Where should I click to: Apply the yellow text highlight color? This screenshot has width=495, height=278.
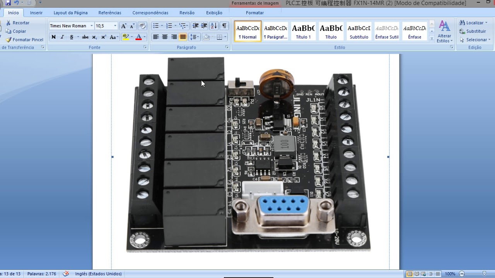pyautogui.click(x=125, y=37)
